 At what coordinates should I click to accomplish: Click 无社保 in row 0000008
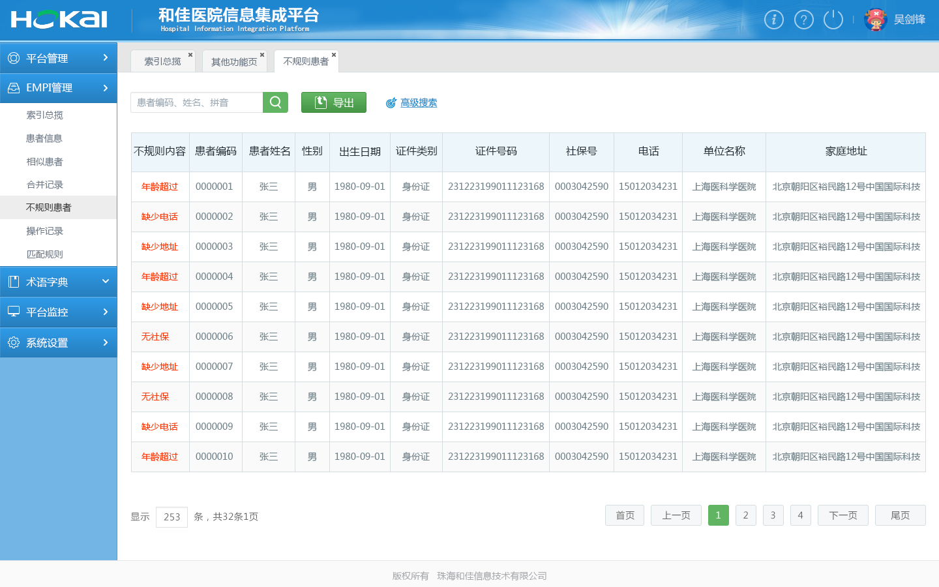[155, 397]
